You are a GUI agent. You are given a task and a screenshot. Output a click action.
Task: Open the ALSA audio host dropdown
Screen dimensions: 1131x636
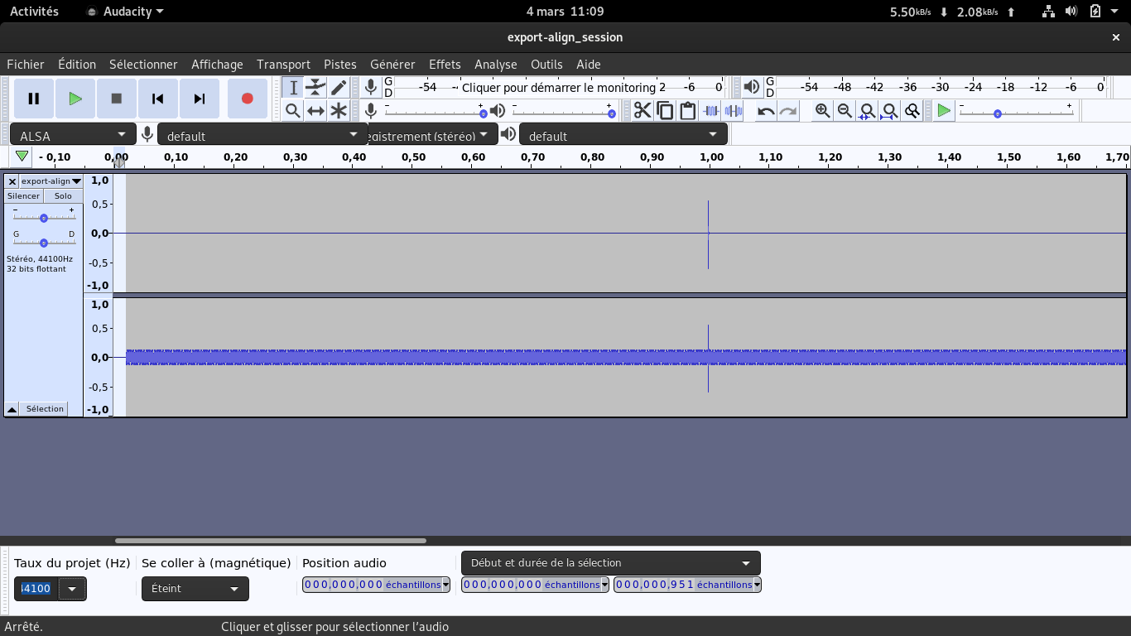point(73,135)
